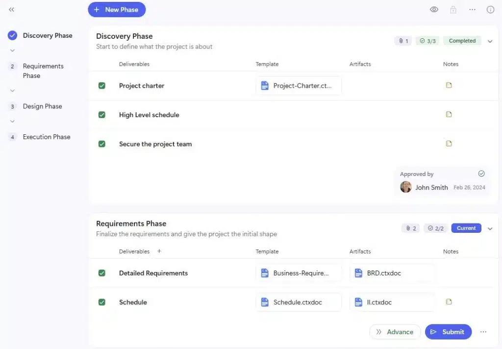Toggle completion of the Schedule deliverable
502x349 pixels.
tap(102, 302)
